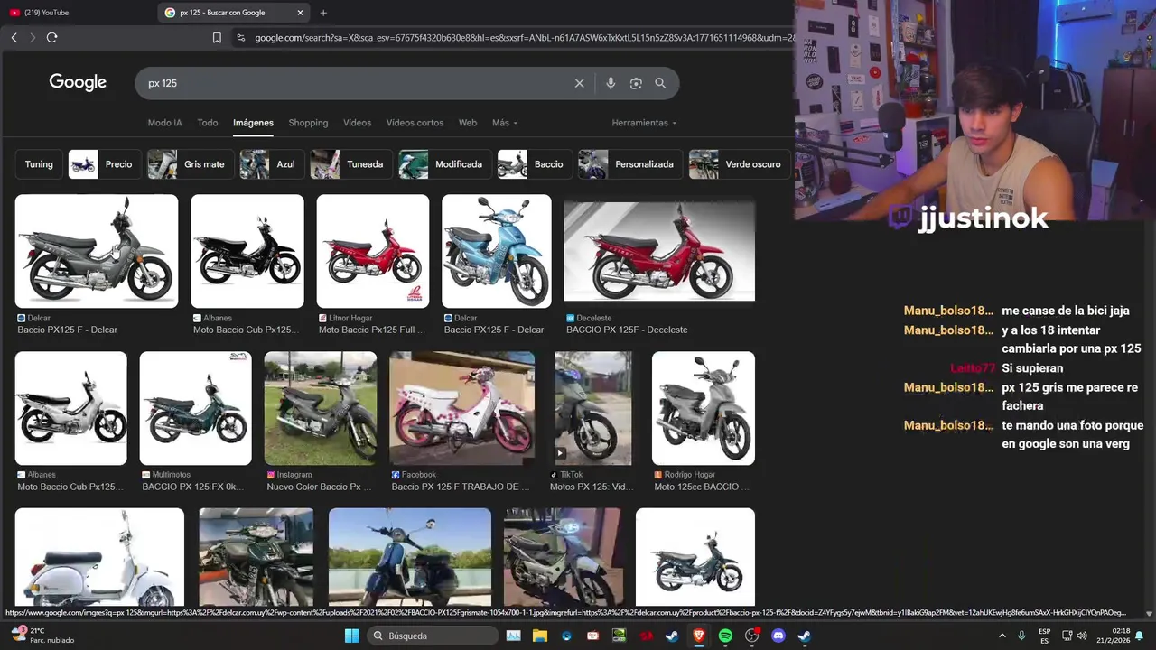Open the Vídeos cortos tab
The height and width of the screenshot is (650, 1156).
415,123
